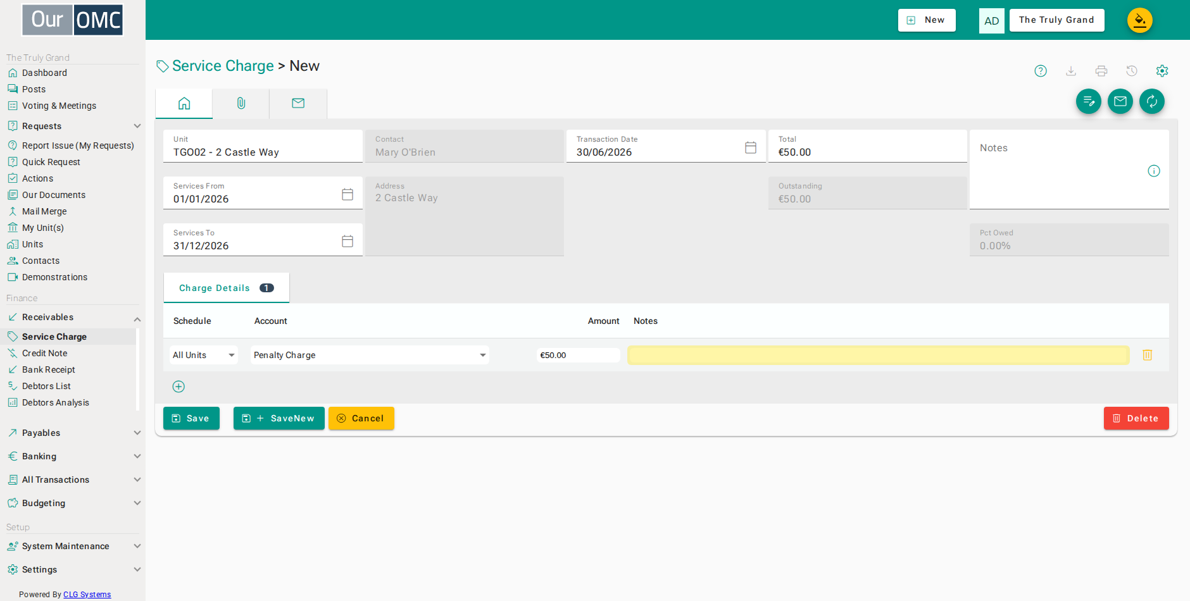Open the Penalty Charge account dropdown

(370, 355)
